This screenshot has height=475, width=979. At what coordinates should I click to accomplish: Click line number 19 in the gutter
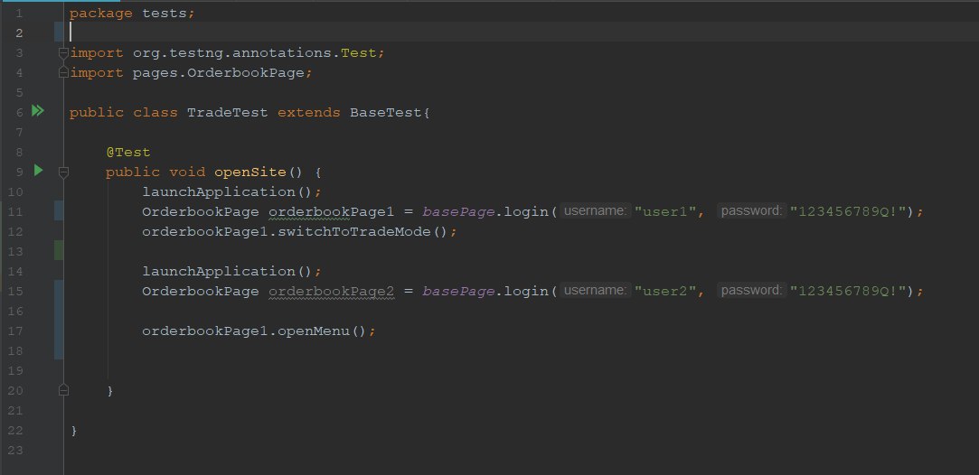[15, 371]
